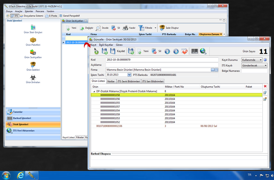Screen dimensions: 274x180
Task: Close the Ürün Sevkiyatları tab
Action: [x=86, y=20]
